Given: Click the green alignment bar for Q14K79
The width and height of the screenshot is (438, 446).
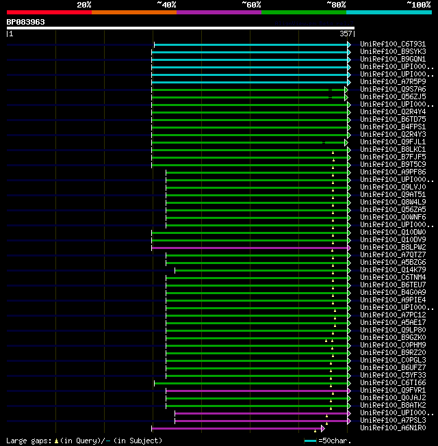Looking at the screenshot, I should click(261, 270).
